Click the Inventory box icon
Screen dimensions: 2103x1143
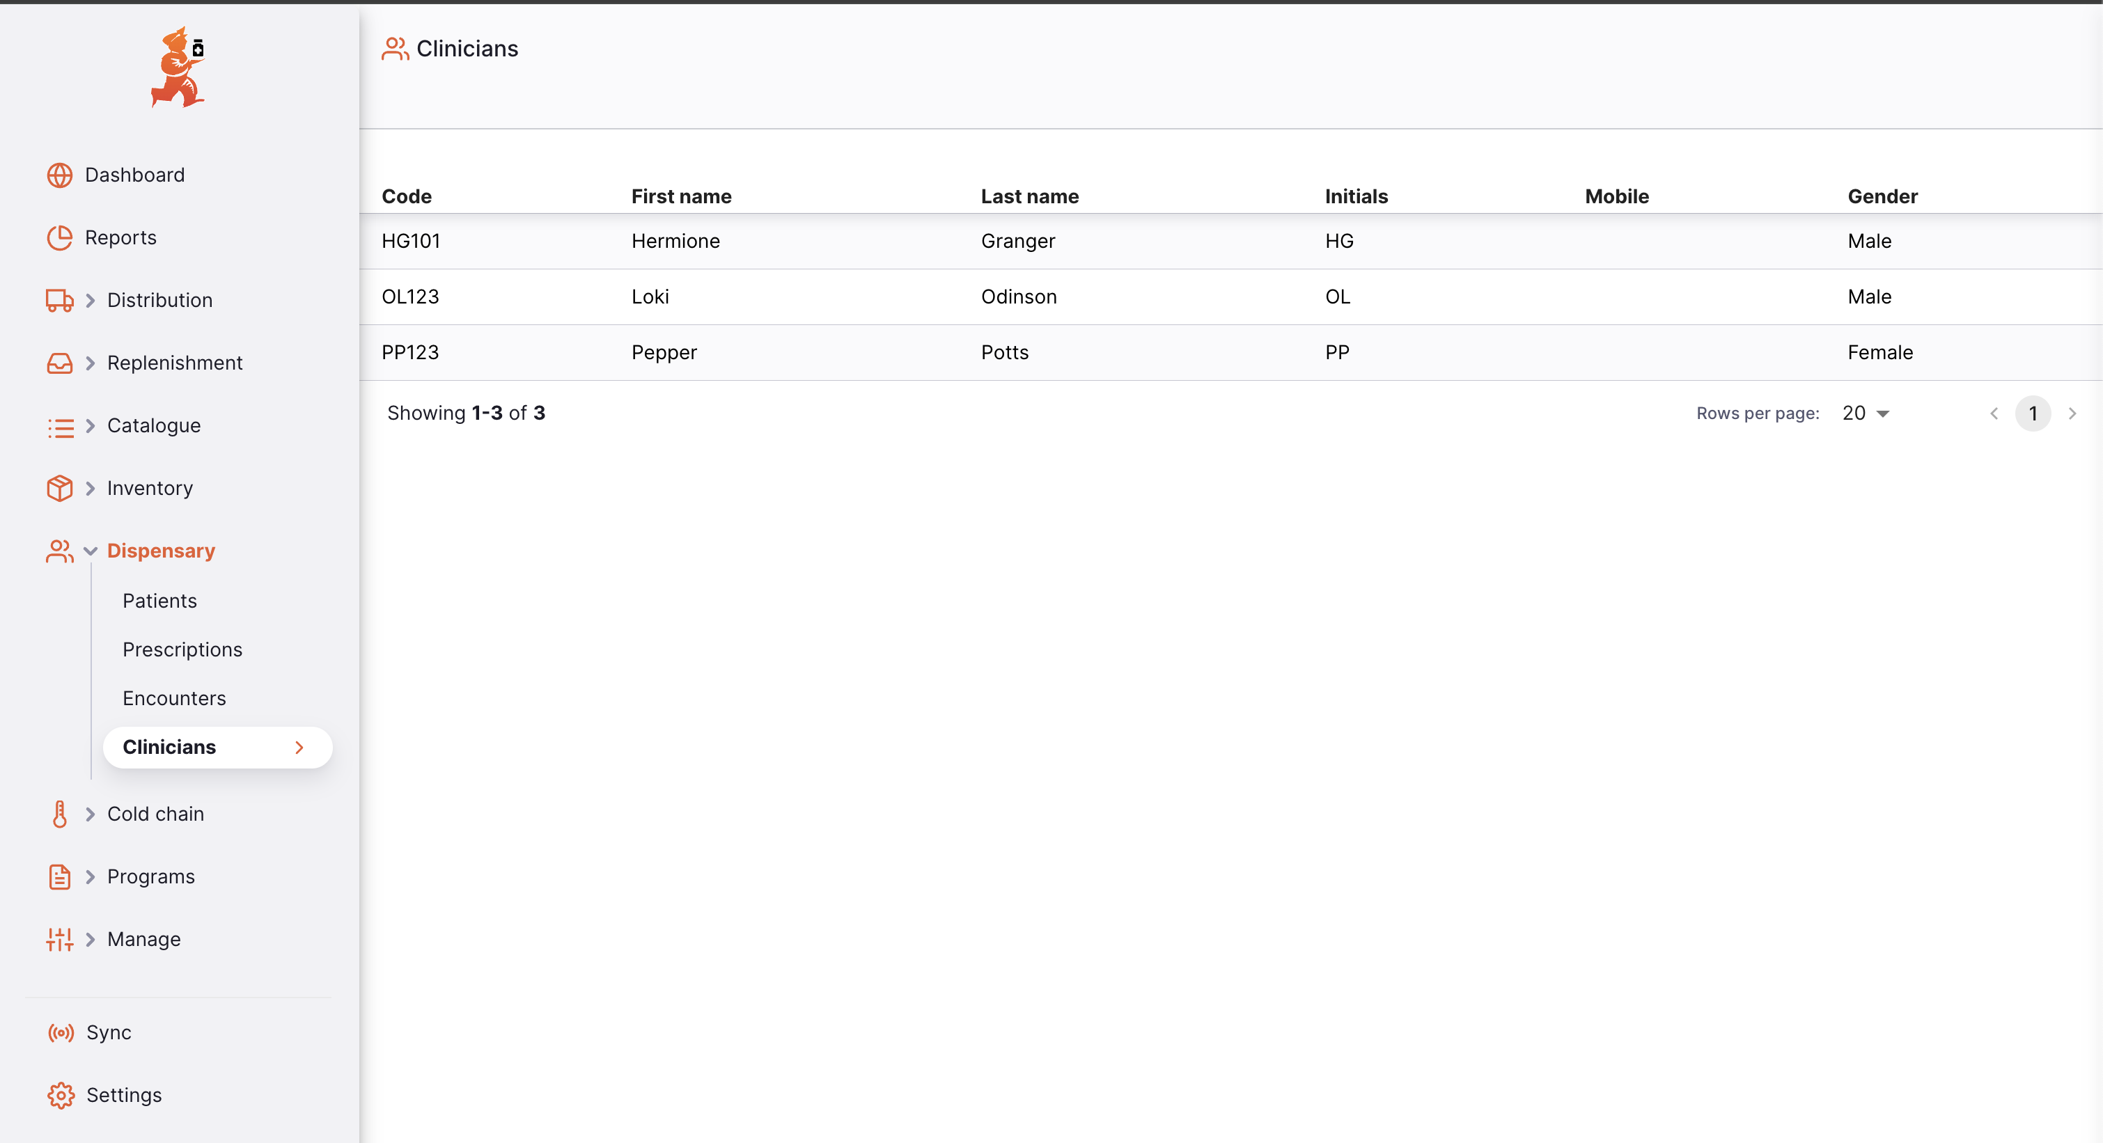click(x=60, y=489)
